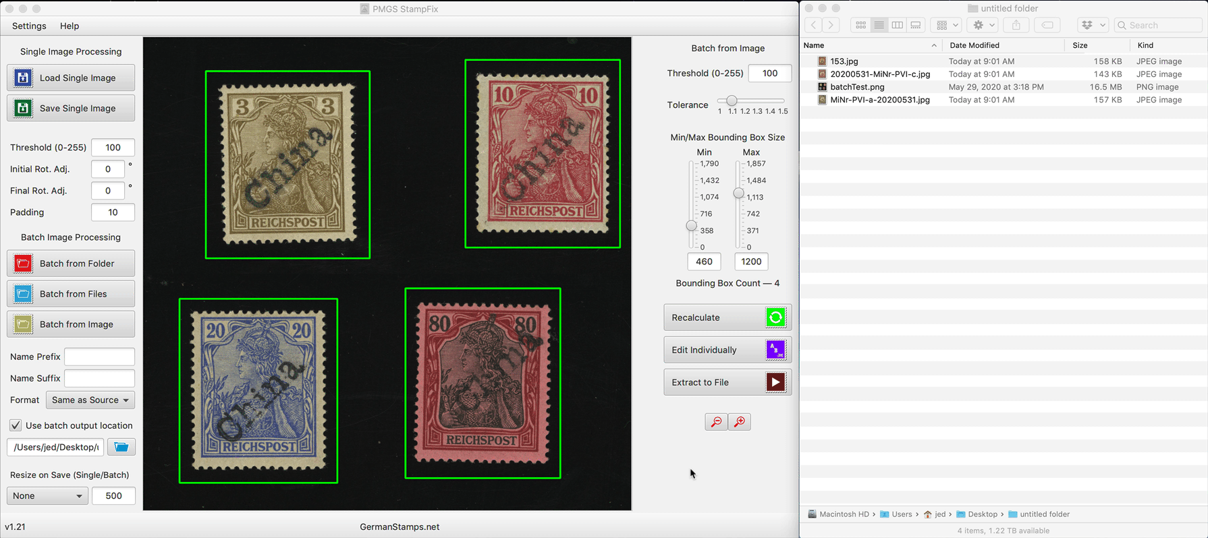Screen dimensions: 1208x538
Task: Click the Initial Rot. Adj. input field
Action: tap(108, 169)
